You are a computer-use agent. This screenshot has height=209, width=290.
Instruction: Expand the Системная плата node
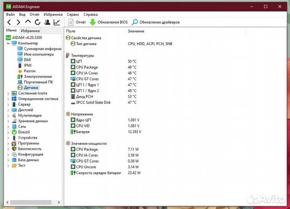point(8,93)
